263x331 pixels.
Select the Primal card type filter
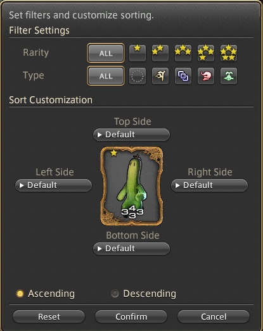tap(160, 76)
